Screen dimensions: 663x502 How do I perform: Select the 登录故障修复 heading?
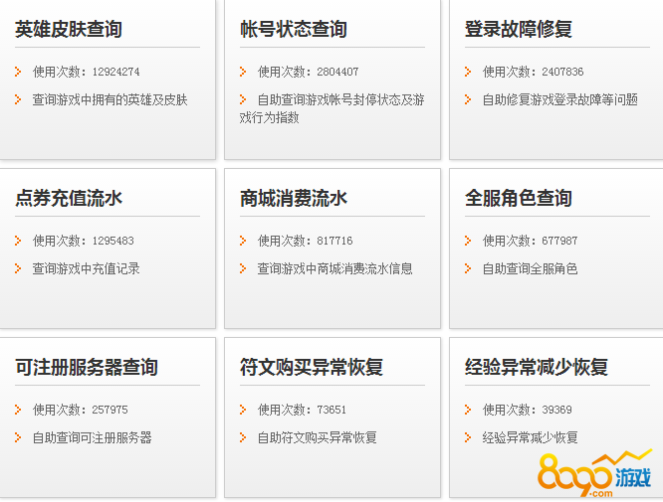pyautogui.click(x=519, y=30)
